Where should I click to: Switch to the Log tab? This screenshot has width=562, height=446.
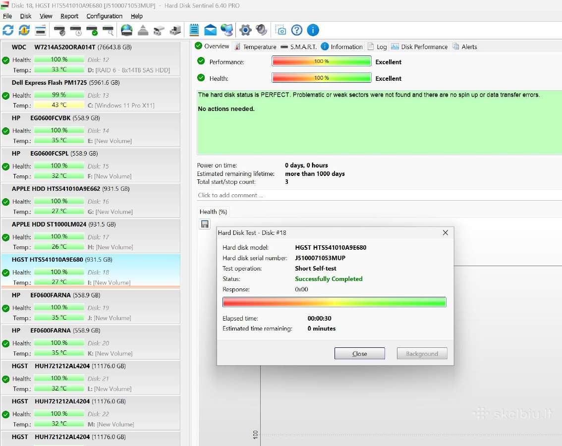[x=377, y=47]
